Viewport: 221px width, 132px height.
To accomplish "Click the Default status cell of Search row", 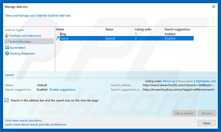I will coord(110,39).
